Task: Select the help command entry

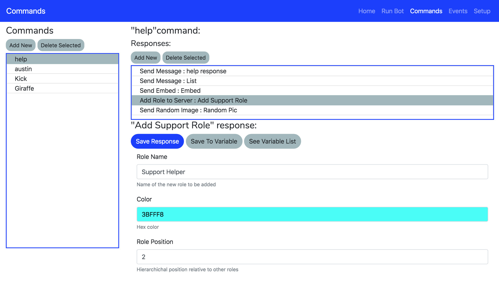Action: tap(21, 59)
